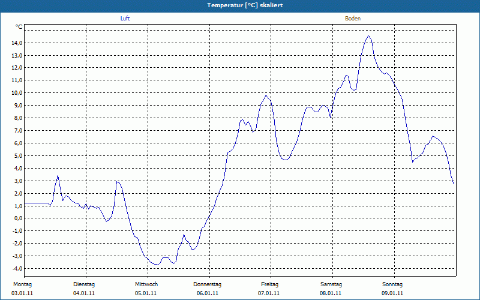Click the '10,0' y-axis value

(17, 93)
